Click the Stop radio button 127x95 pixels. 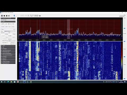[x=4, y=16]
